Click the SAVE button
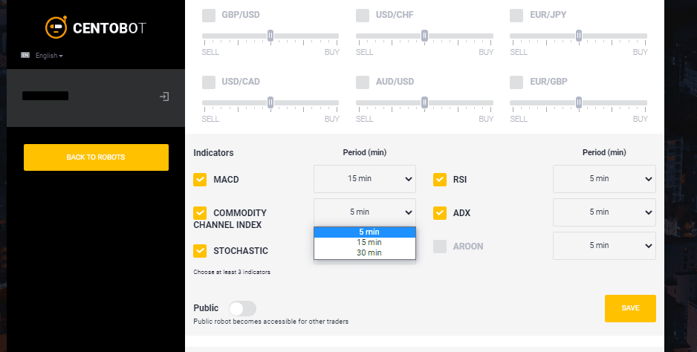Viewport: 697px width, 352px height. click(x=630, y=308)
